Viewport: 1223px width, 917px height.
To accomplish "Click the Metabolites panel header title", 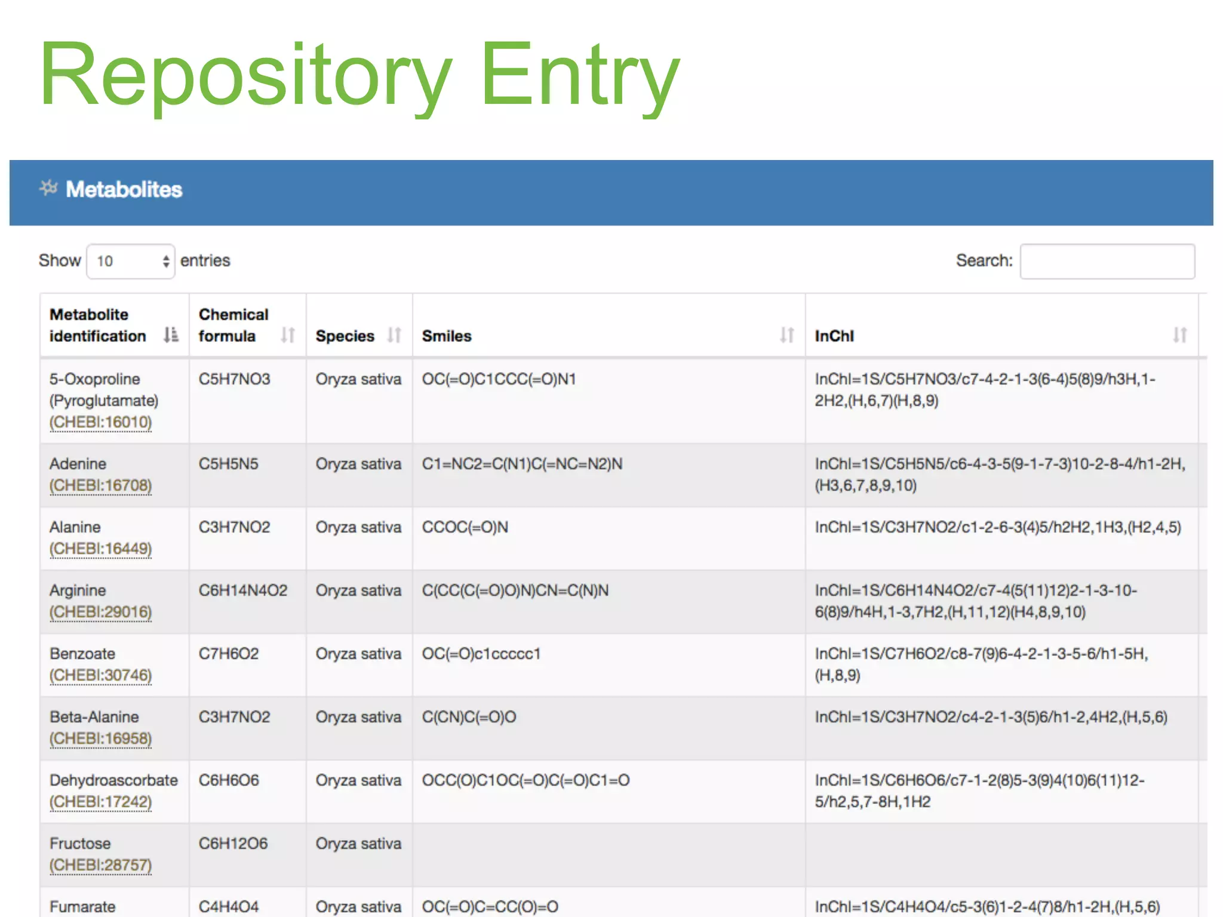I will tap(124, 189).
